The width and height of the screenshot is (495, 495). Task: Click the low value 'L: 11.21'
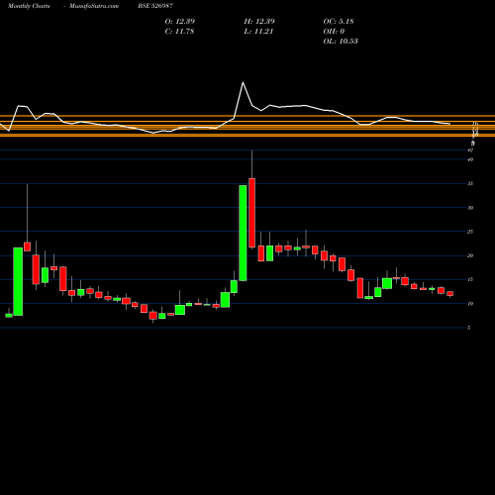(x=258, y=32)
